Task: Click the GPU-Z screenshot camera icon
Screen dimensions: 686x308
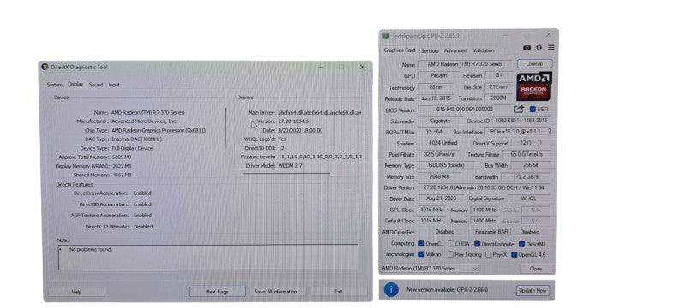Action: 527,48
